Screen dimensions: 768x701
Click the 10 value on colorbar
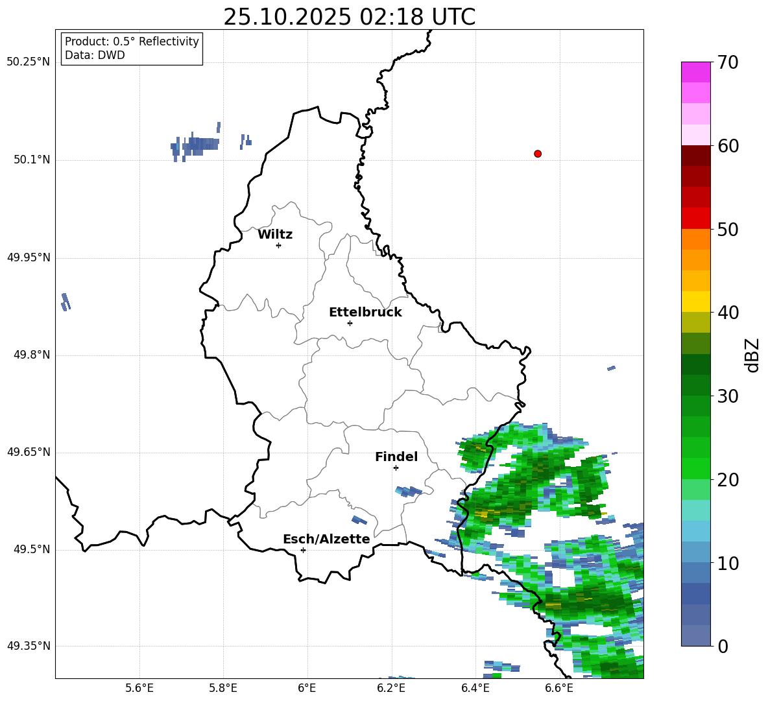[x=728, y=563]
